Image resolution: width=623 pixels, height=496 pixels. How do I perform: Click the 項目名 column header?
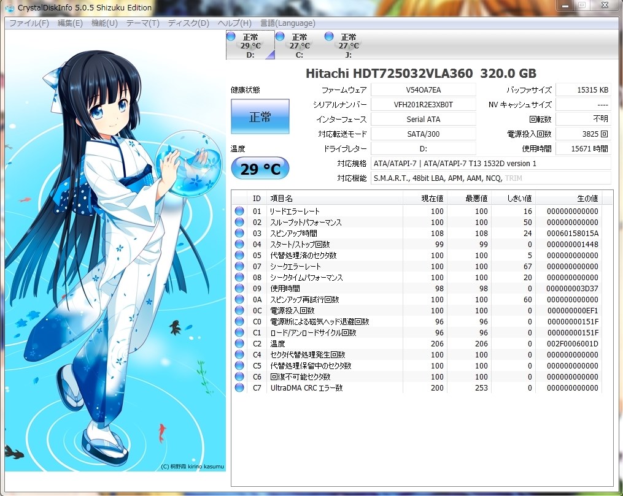(334, 199)
